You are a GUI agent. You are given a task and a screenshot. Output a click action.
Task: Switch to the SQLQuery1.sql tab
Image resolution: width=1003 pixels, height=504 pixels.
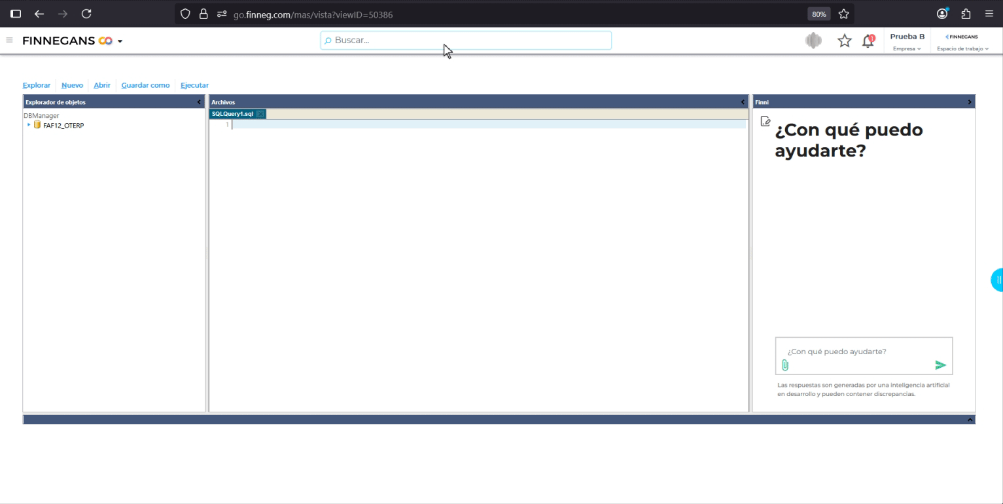(x=232, y=114)
